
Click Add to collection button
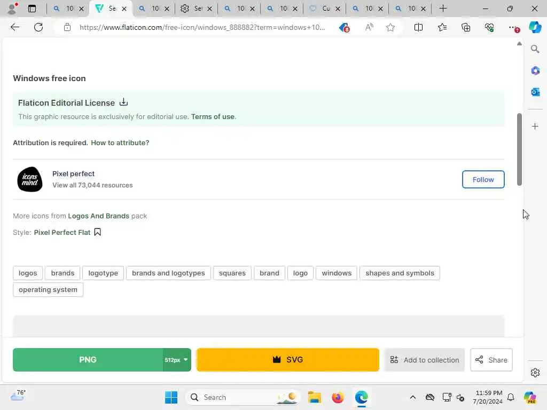coord(425,360)
